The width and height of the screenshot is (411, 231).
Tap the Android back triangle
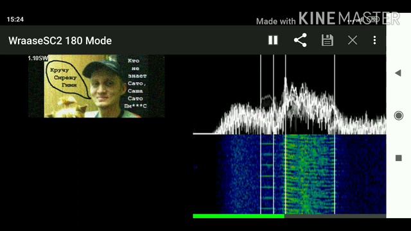(398, 73)
